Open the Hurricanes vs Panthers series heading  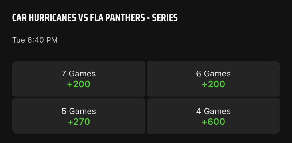[95, 18]
